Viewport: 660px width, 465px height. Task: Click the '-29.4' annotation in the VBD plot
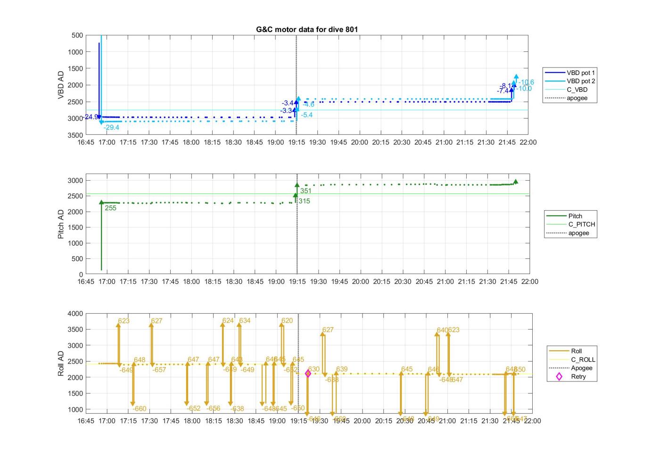tap(111, 127)
